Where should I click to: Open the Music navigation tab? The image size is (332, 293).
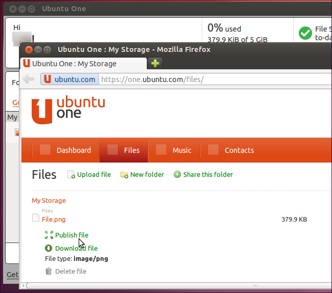(x=174, y=150)
